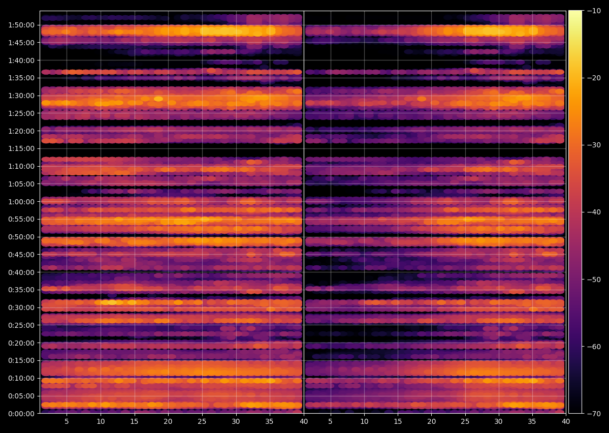Viewport: 609px width, 433px height.
Task: Click the 0:20:00 y-axis tick label
Action: pos(21,343)
